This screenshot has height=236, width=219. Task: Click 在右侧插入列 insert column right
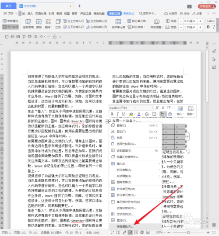coord(96,27)
